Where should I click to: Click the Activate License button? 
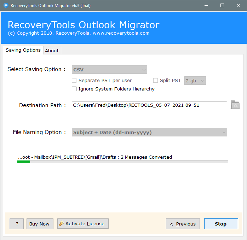coord(83,223)
